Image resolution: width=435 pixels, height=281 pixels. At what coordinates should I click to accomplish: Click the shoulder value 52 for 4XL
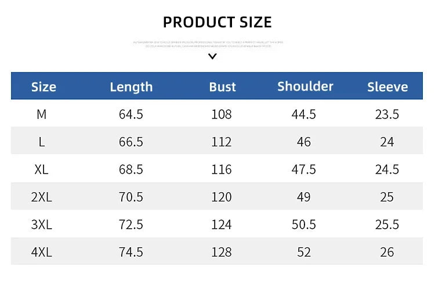303,252
